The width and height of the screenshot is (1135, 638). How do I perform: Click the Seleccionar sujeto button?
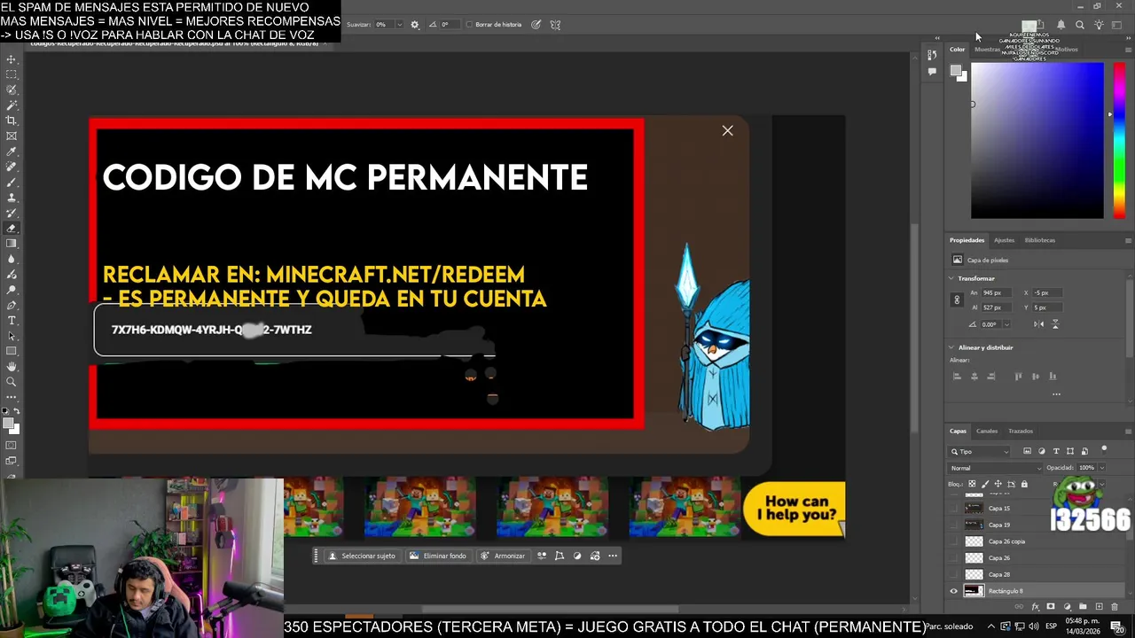click(362, 556)
